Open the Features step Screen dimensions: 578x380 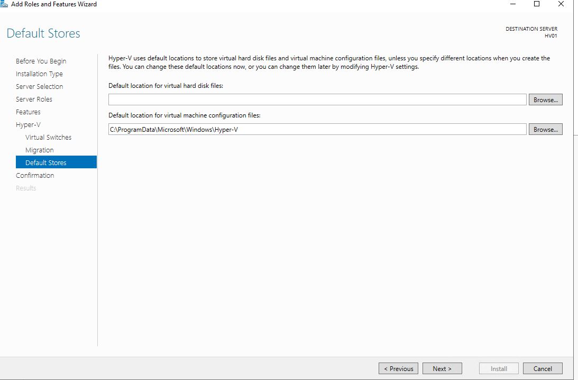point(28,112)
